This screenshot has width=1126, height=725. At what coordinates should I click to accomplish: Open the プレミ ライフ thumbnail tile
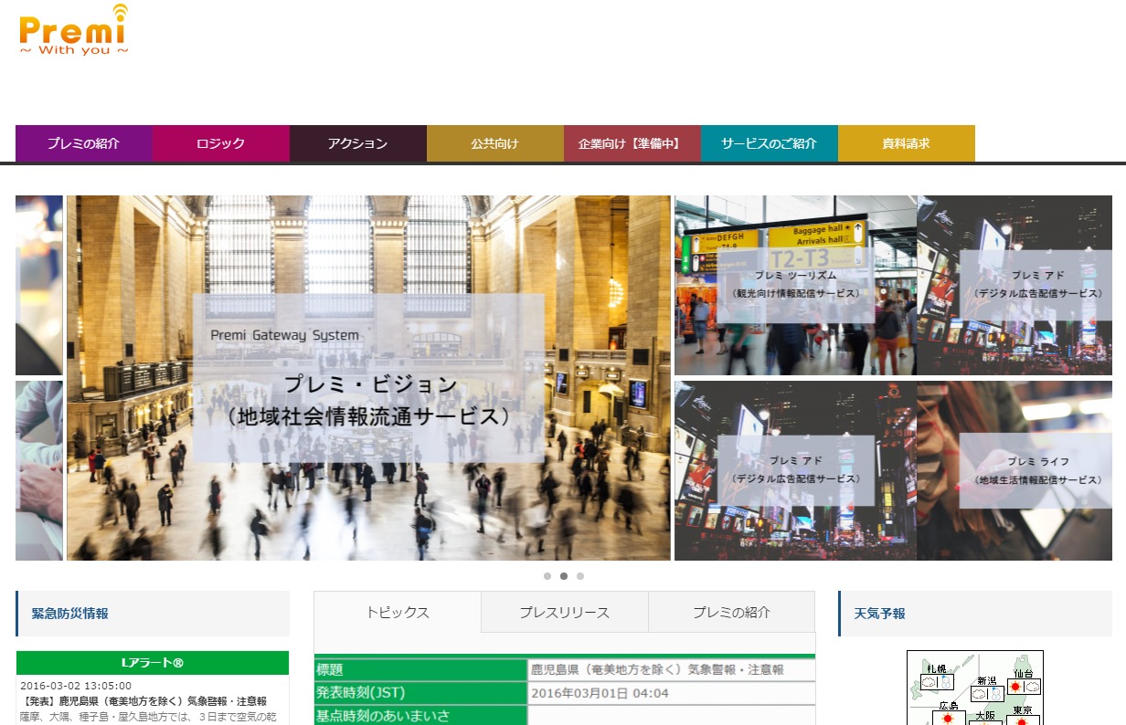tap(1014, 470)
